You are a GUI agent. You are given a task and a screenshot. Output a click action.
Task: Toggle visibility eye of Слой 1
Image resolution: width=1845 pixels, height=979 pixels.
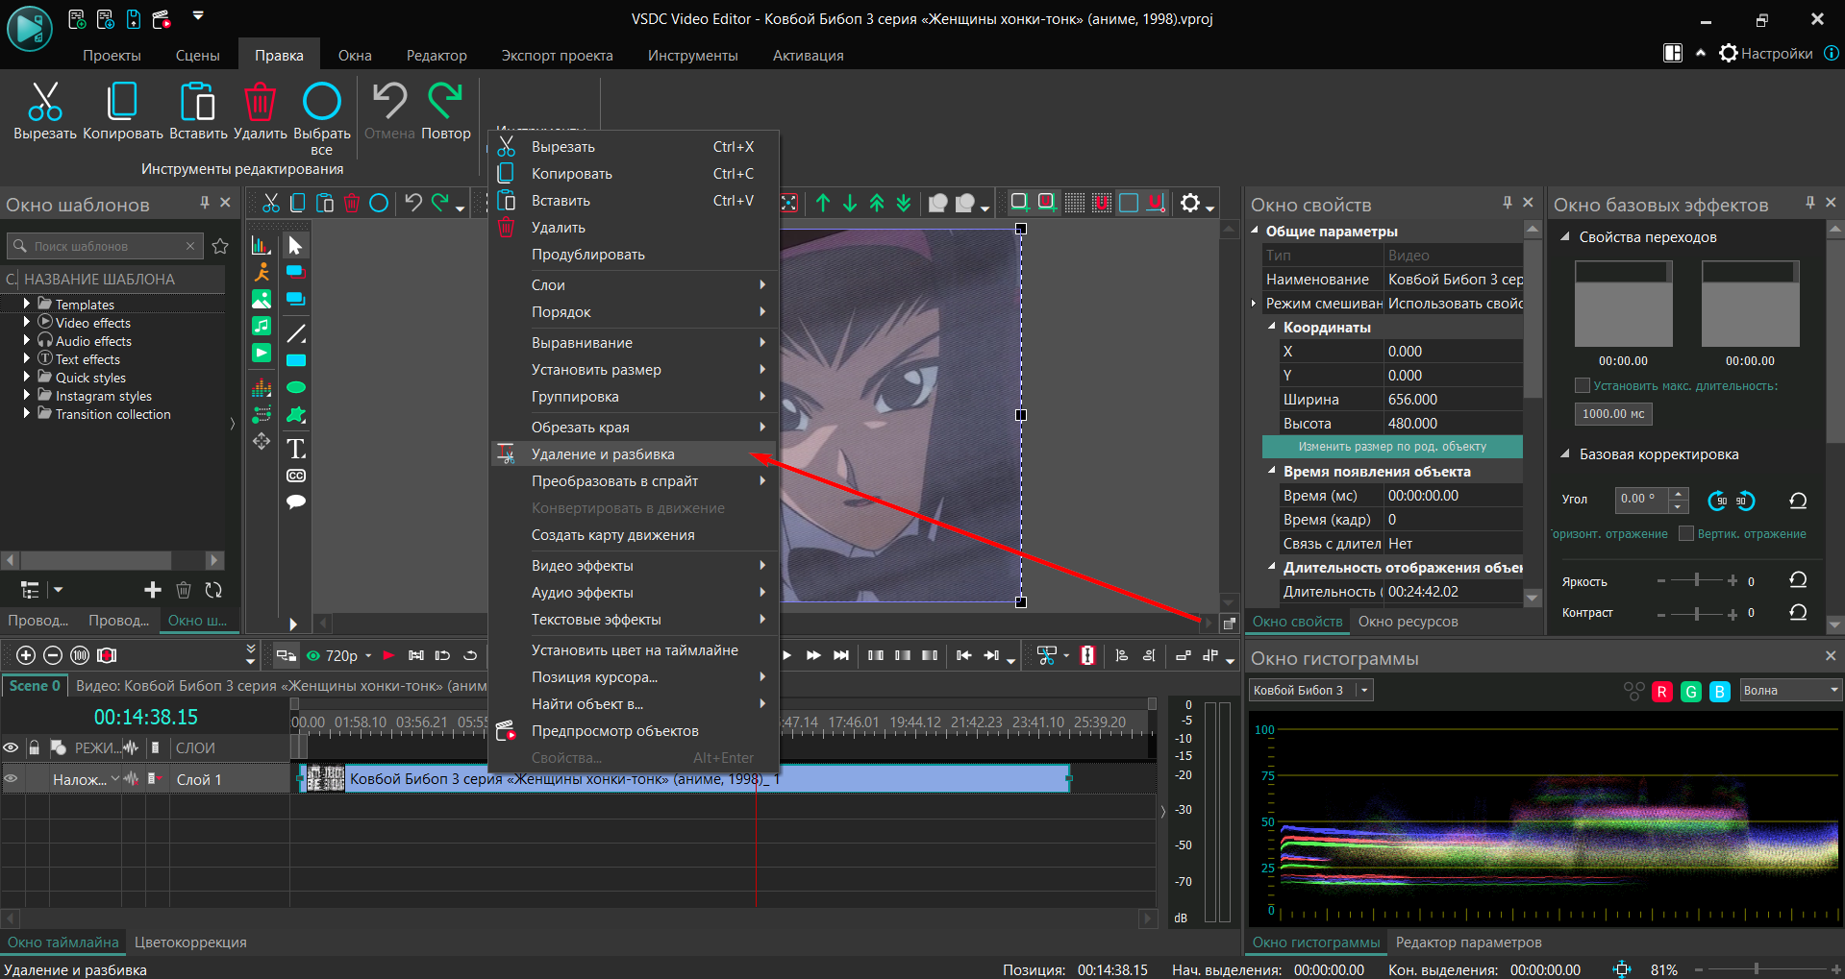click(11, 779)
